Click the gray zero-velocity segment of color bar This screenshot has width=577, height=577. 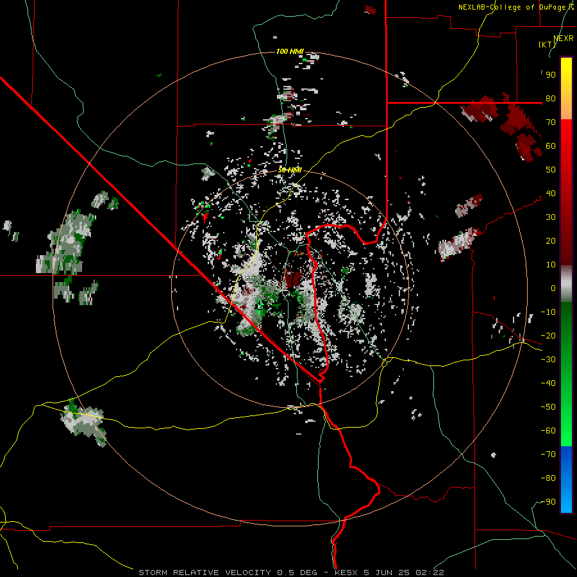coord(566,284)
